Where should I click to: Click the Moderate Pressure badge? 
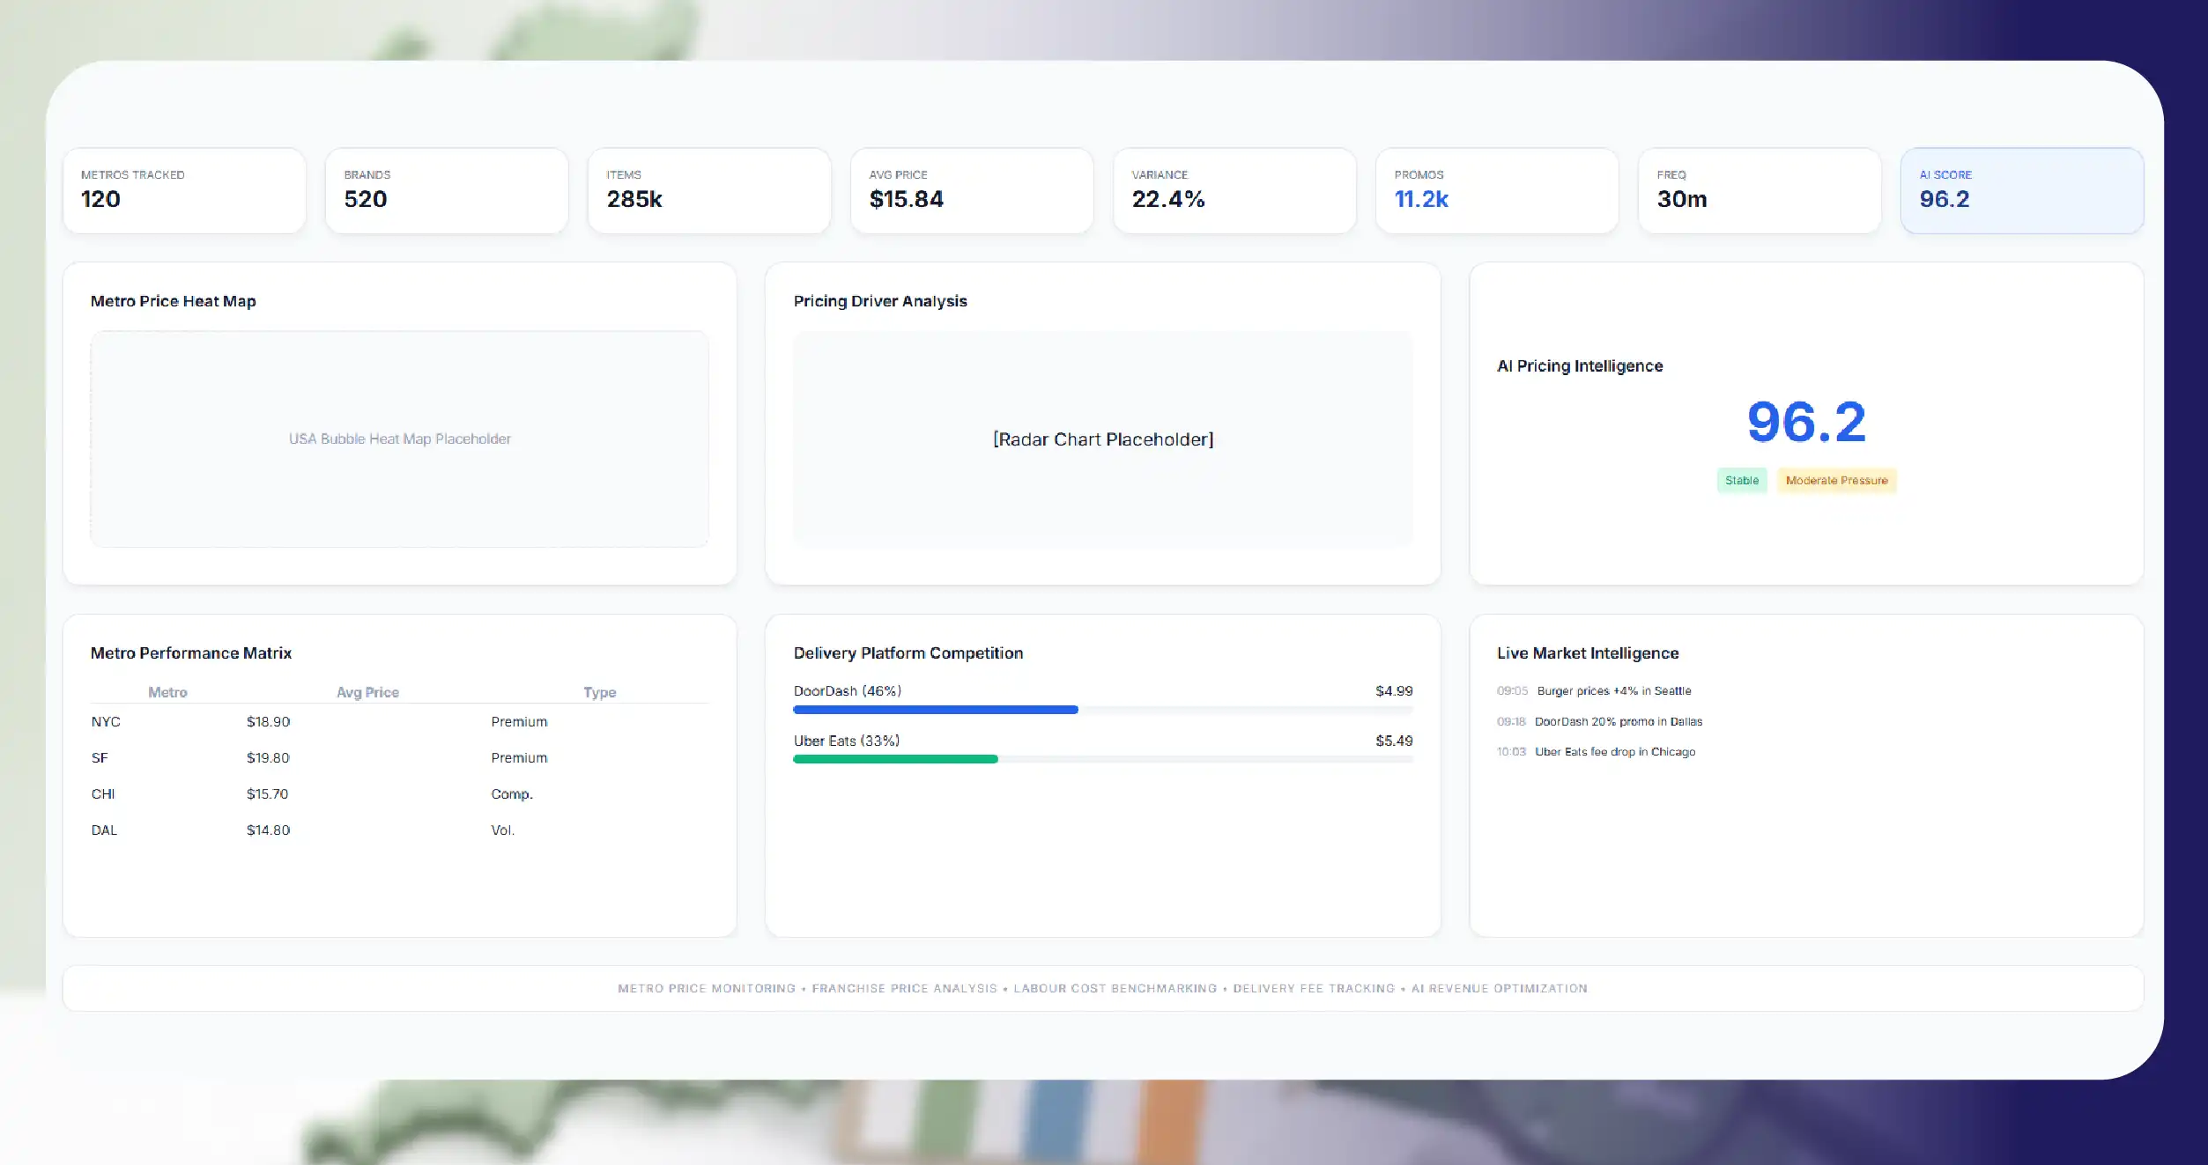[1836, 480]
